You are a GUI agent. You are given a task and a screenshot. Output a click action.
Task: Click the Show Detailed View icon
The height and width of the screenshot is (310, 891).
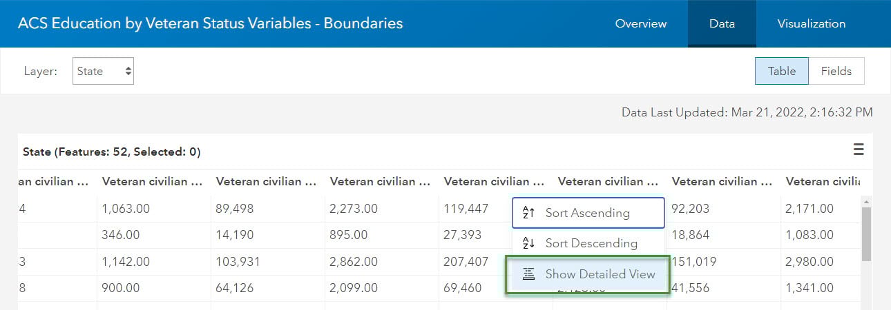528,274
